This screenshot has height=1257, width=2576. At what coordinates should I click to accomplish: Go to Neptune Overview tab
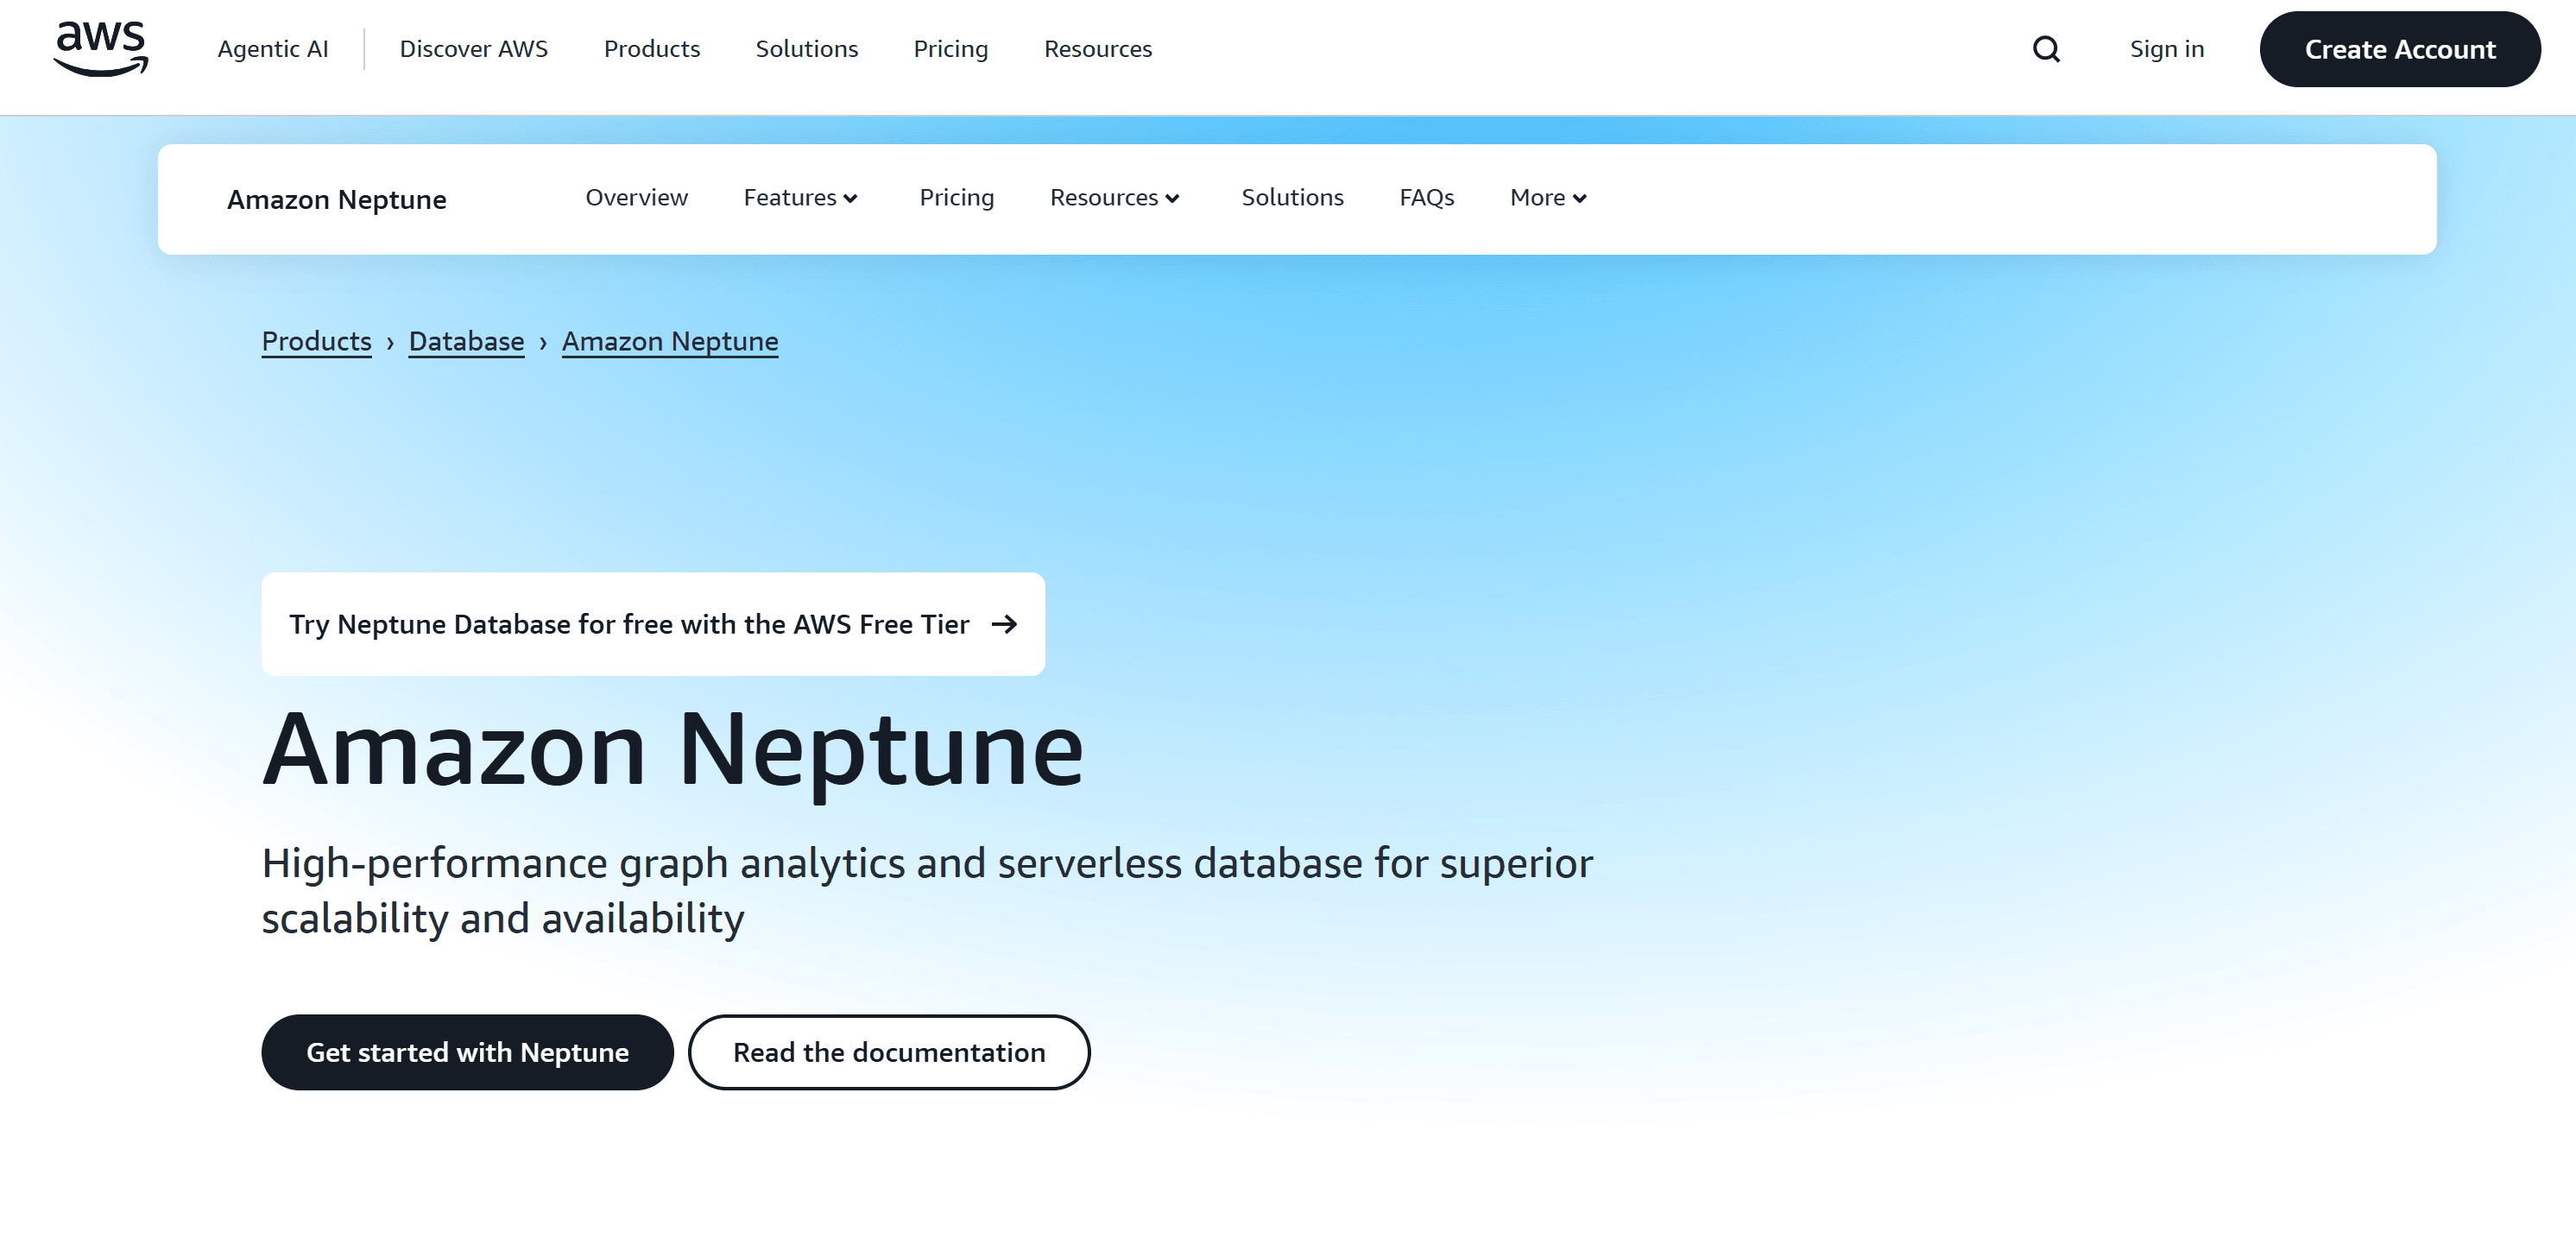(636, 198)
